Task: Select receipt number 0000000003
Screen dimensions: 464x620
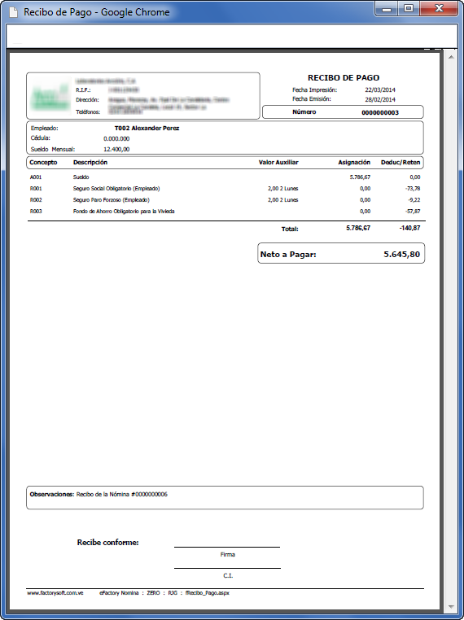Action: [379, 113]
